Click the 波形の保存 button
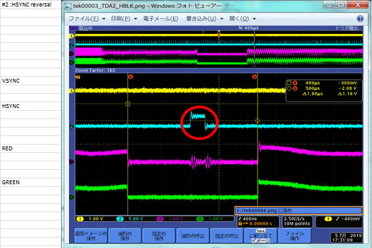 tap(125, 236)
